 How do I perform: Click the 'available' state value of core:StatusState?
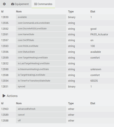[x=96, y=52]
